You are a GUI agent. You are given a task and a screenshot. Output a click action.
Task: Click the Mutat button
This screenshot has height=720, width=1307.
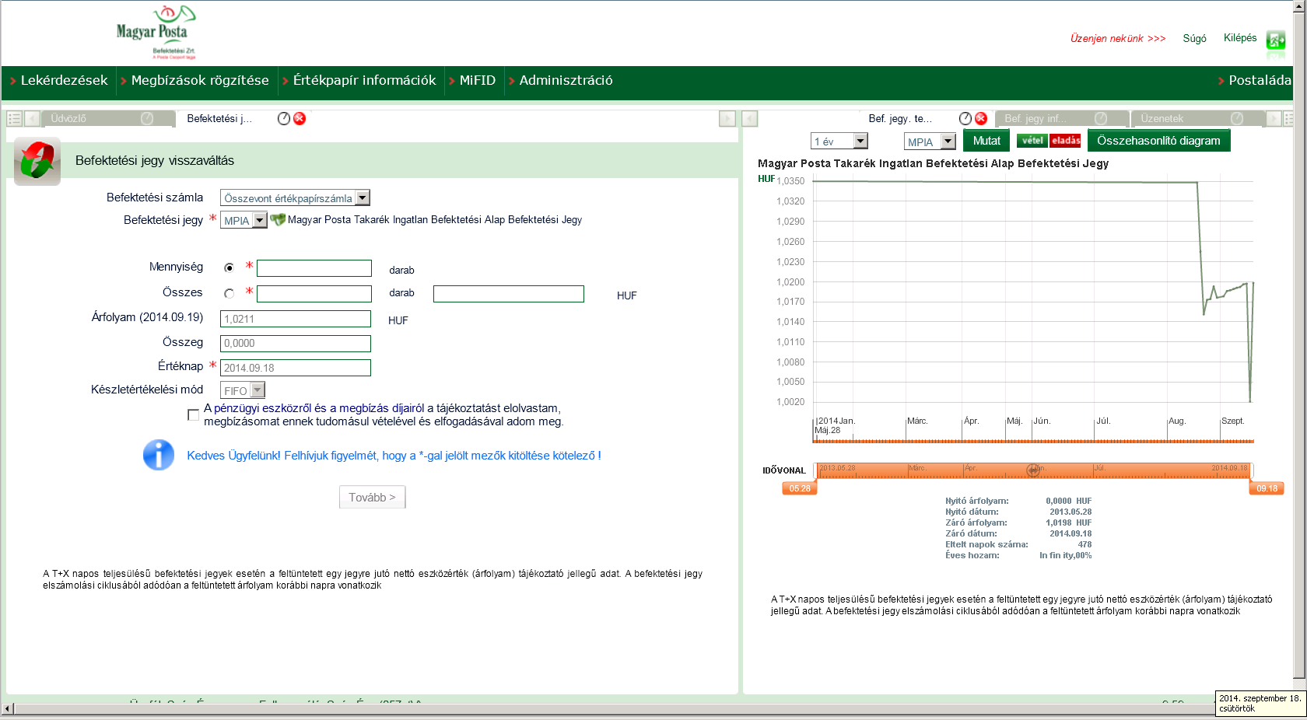(x=986, y=141)
